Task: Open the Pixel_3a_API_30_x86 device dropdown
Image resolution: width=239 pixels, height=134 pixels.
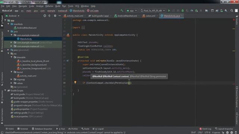Action: point(153,11)
